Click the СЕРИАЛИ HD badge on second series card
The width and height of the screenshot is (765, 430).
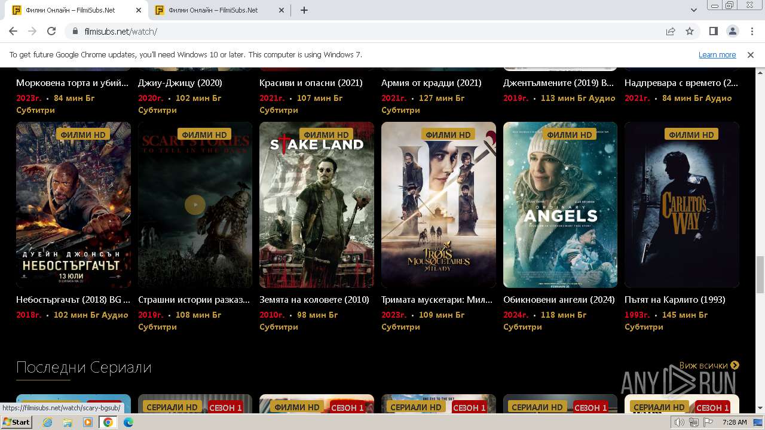[x=172, y=407]
